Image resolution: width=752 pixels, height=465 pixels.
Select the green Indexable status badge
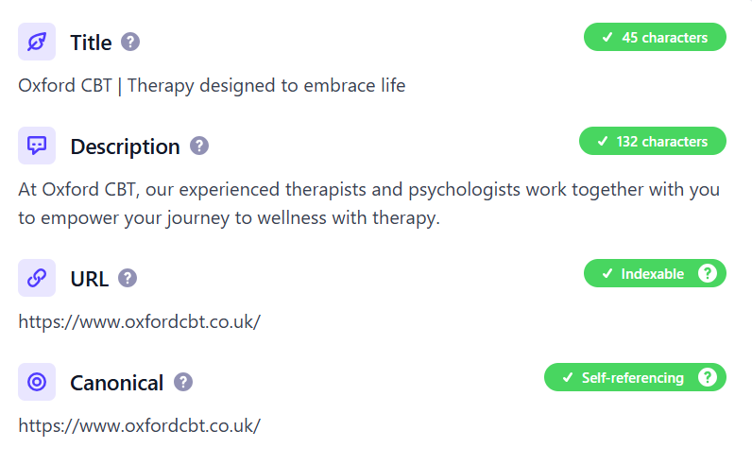642,274
